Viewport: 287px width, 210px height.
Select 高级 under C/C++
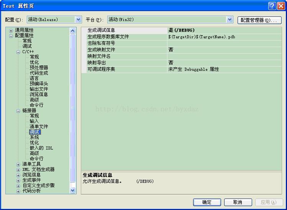pyautogui.click(x=34, y=100)
